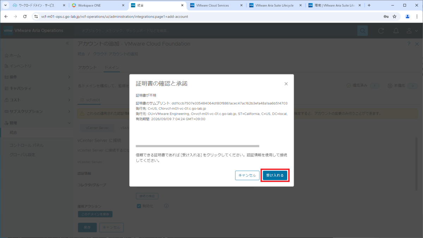
Task: Click the info icon next to 有効化
Action: [x=166, y=206]
